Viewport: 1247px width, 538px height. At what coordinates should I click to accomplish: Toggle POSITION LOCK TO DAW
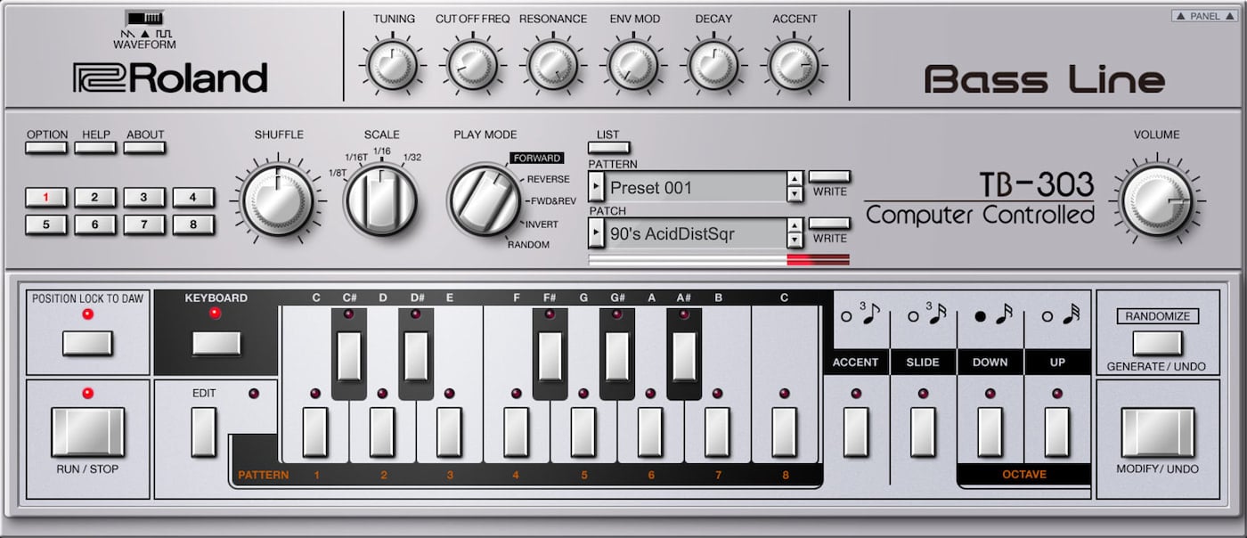[x=86, y=344]
